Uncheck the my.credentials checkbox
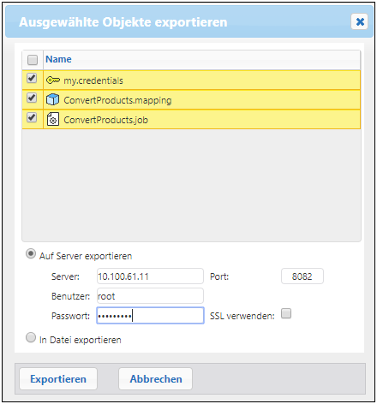Image resolution: width=377 pixels, height=404 pixels. (32, 78)
